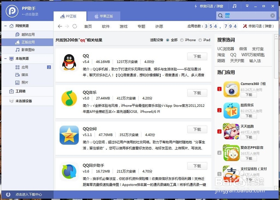
Task: Download 天天酷跑 from hot apps
Action: click(x=249, y=137)
